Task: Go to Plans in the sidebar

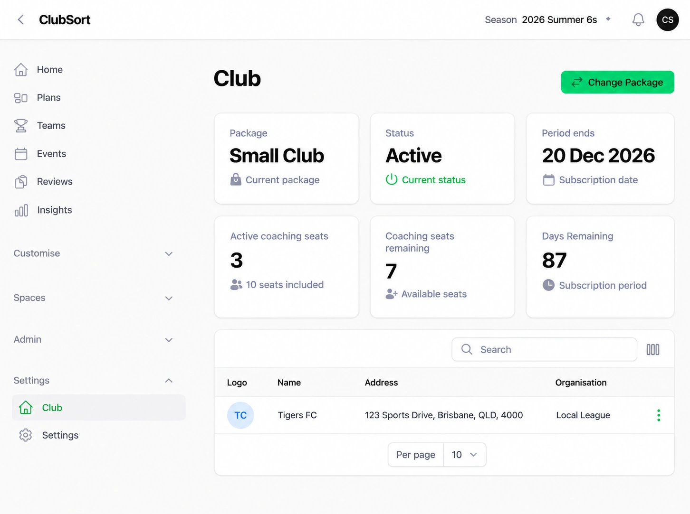Action: (49, 98)
